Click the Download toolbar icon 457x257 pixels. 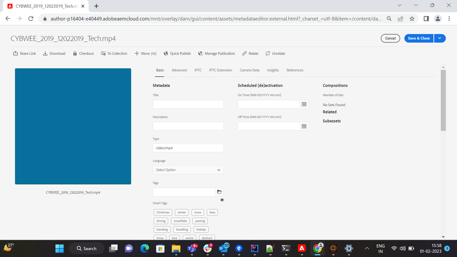[45, 54]
